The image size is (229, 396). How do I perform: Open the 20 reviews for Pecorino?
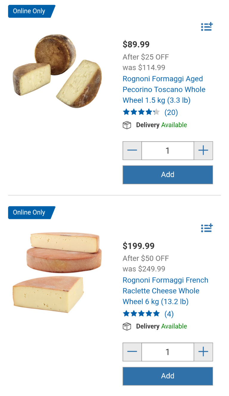[x=171, y=113]
